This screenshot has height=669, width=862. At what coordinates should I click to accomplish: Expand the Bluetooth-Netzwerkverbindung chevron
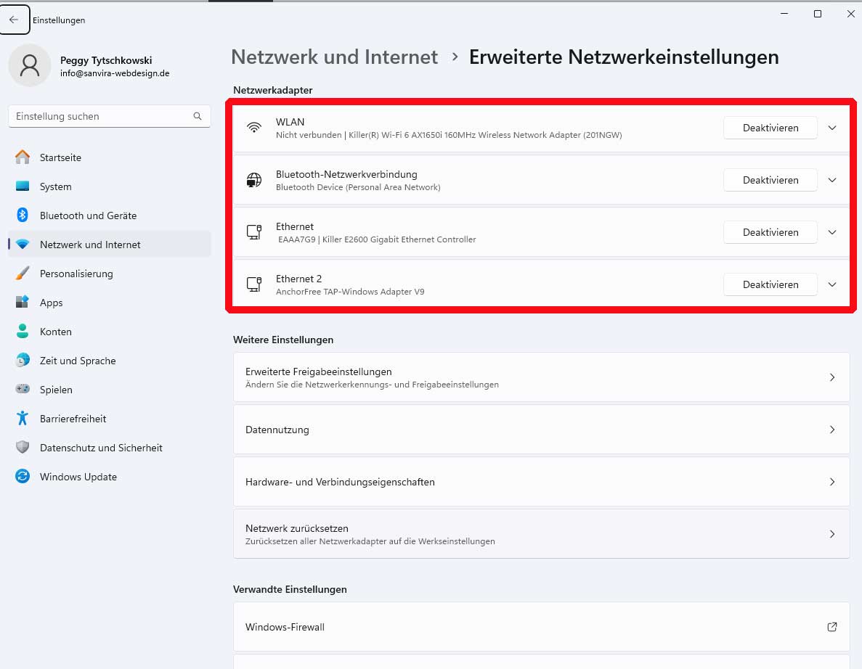tap(832, 180)
